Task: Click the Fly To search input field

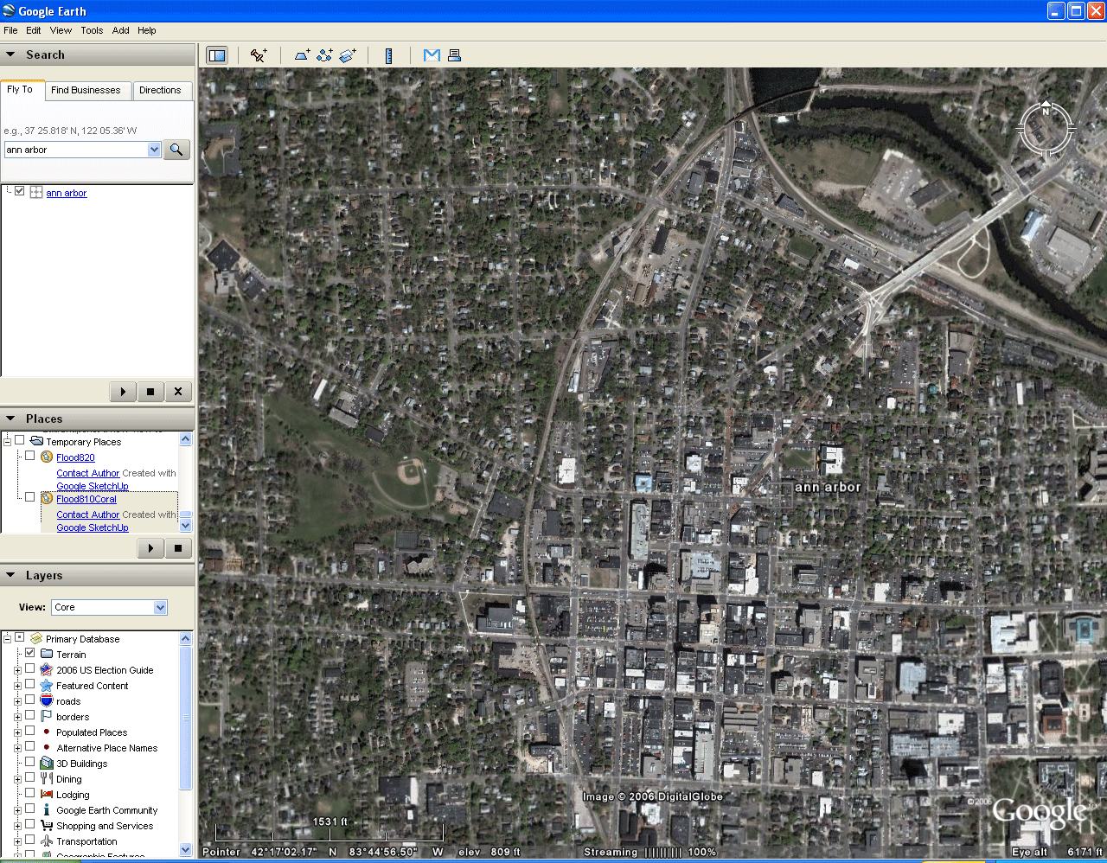Action: click(77, 150)
